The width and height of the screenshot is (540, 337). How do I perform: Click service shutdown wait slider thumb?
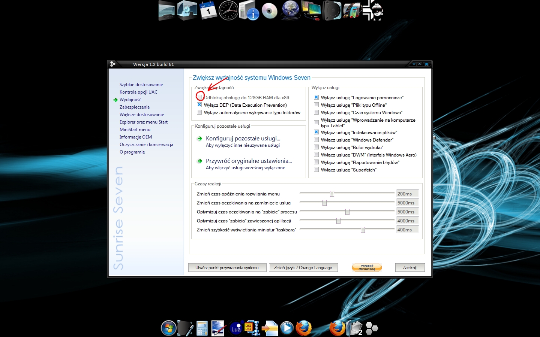coord(324,203)
